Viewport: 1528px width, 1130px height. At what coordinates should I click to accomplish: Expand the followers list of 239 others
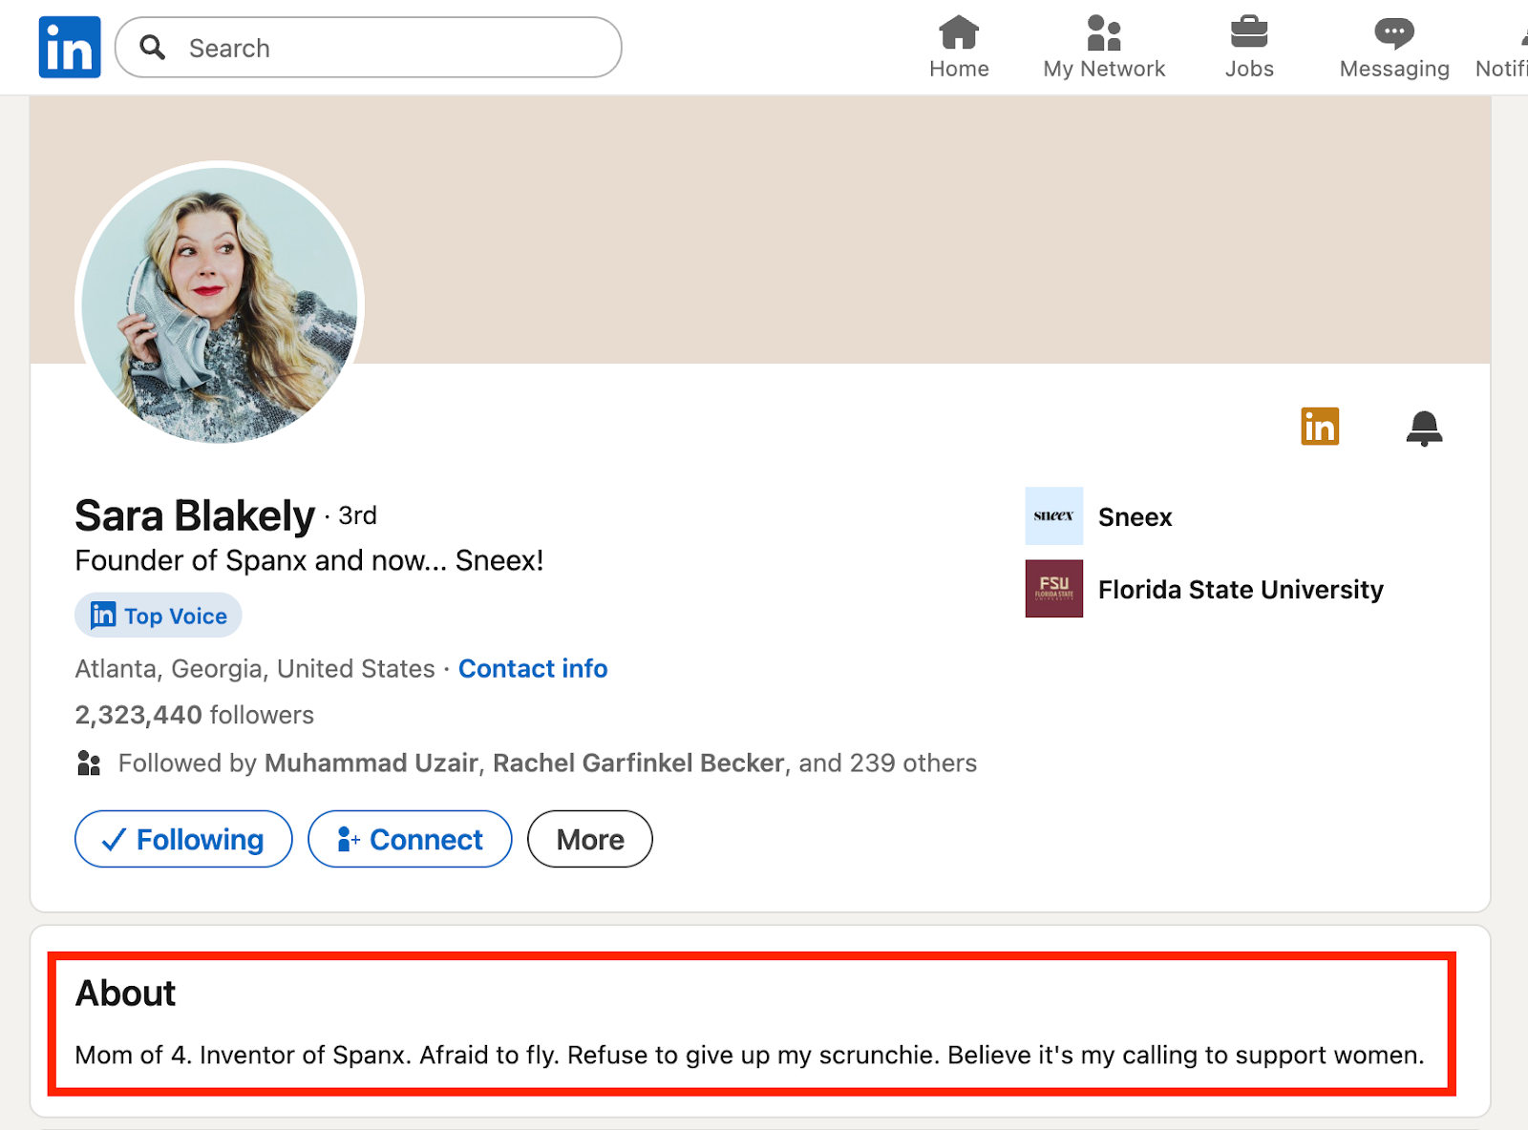coord(886,764)
